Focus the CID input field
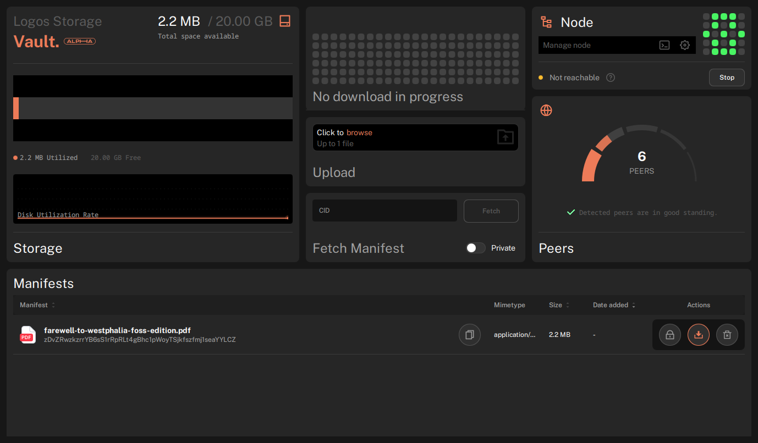Screen dimensions: 758x443 [x=385, y=211]
